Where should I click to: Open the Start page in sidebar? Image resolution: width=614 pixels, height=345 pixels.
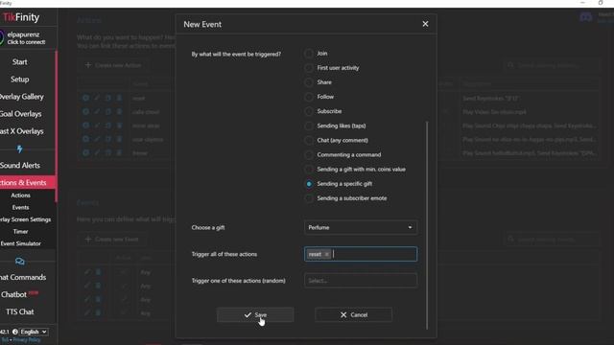19,61
